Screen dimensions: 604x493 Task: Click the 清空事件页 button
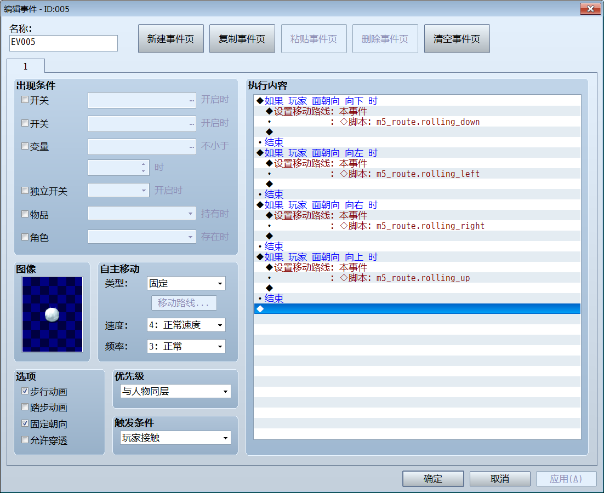457,38
